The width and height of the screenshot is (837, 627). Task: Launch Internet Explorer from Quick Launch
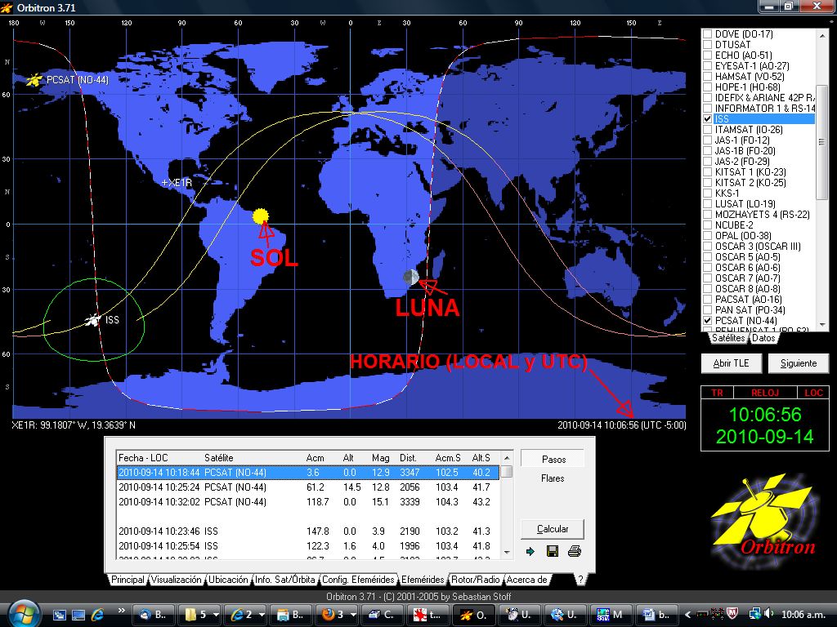[98, 614]
